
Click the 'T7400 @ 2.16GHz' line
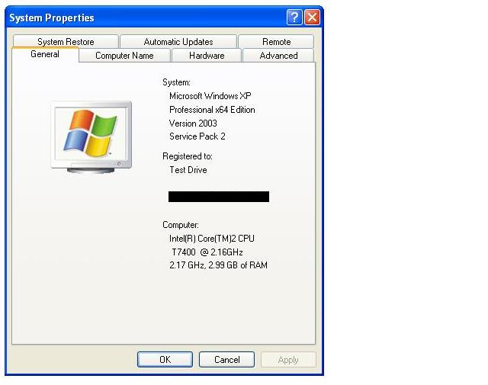point(207,252)
